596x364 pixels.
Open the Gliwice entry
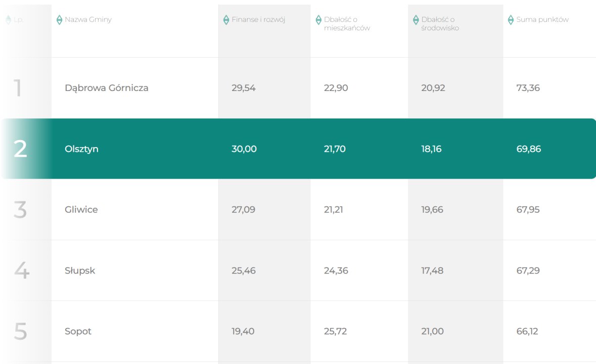click(x=81, y=209)
